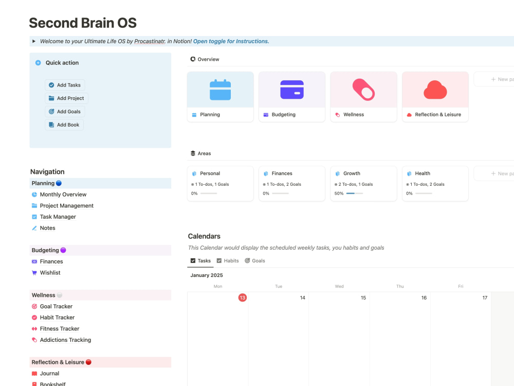Click the Reflection & Leisure navigation heading
Screen dimensions: 514x386
coord(100,362)
